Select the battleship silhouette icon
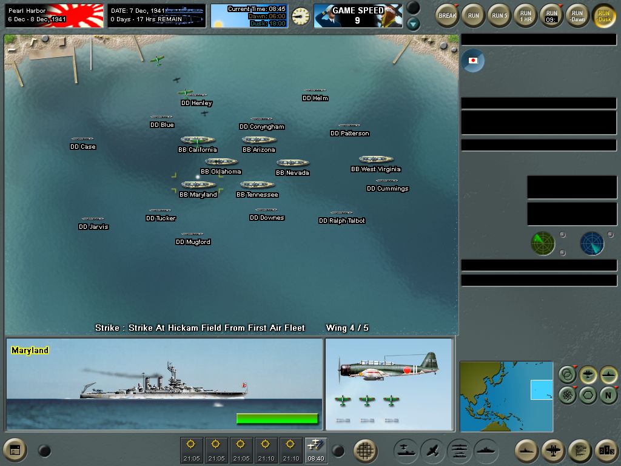 pyautogui.click(x=486, y=451)
